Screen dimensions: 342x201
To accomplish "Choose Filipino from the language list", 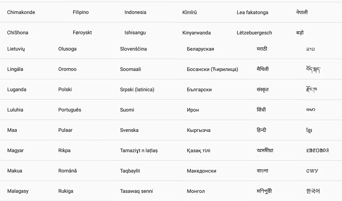I will point(80,12).
